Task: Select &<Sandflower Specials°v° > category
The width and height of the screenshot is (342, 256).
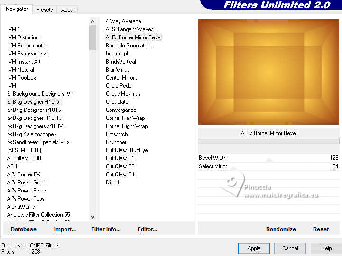Action: pos(38,142)
